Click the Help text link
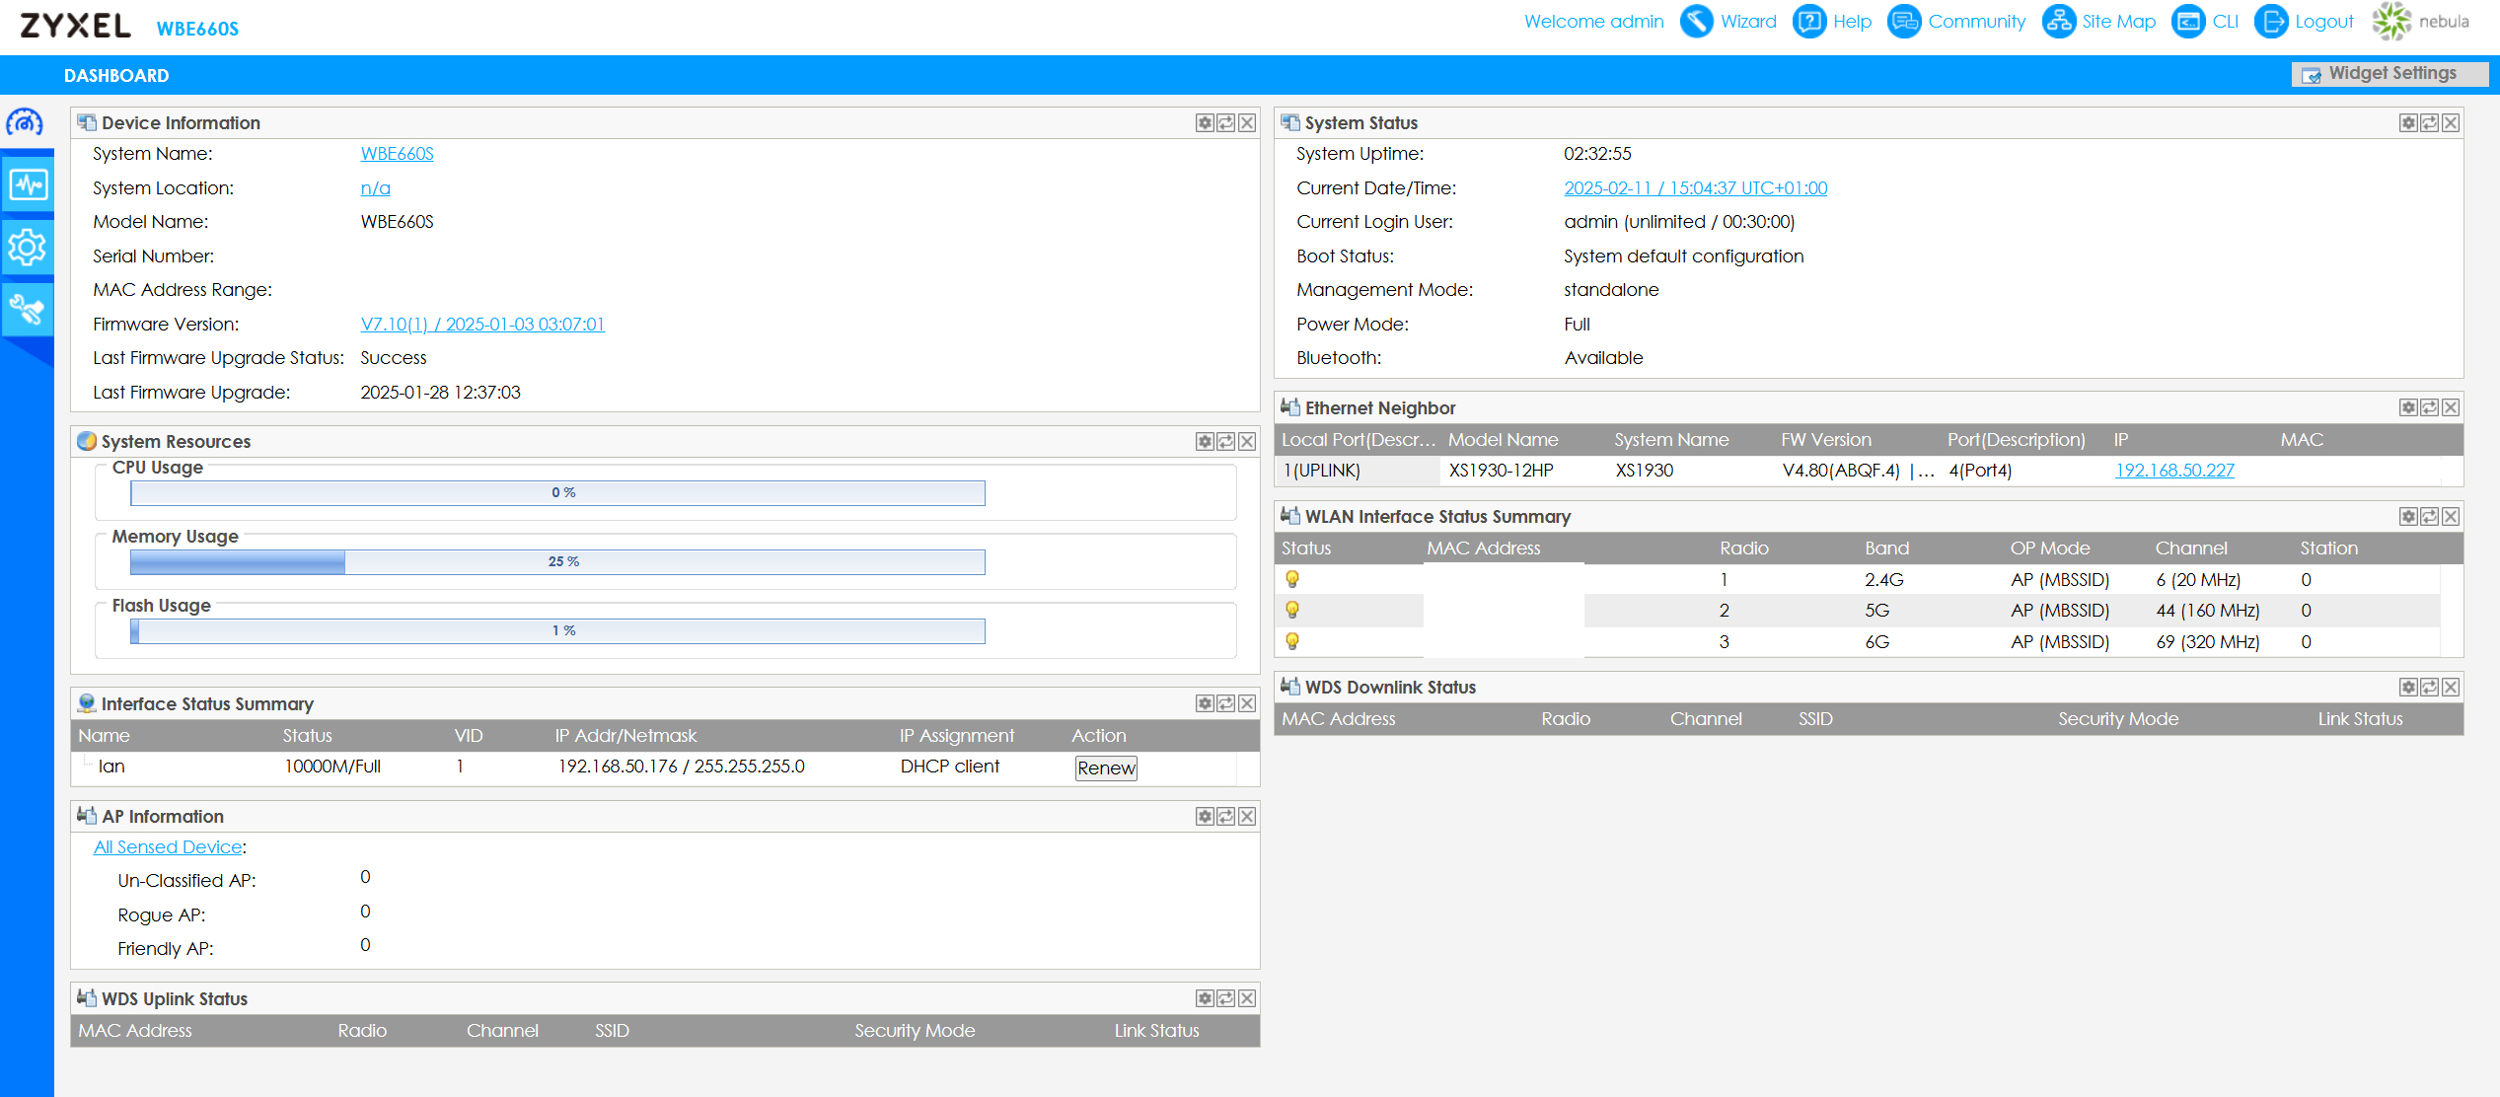Image resolution: width=2500 pixels, height=1097 pixels. 1852,22
